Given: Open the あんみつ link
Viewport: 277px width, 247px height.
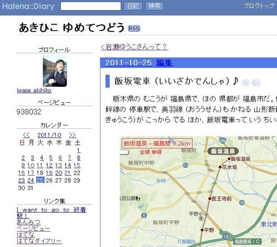Looking at the screenshot, I should click(x=28, y=222).
